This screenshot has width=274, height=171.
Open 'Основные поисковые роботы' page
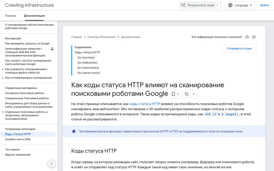pos(25,93)
